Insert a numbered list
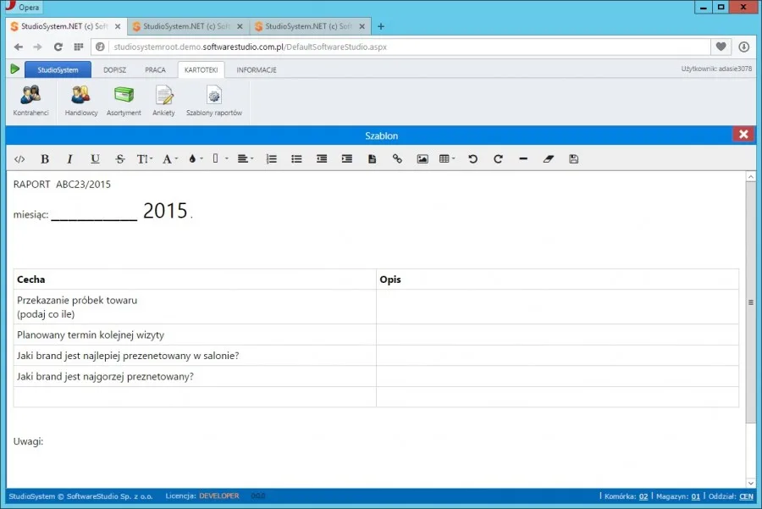This screenshot has width=762, height=509. click(271, 159)
